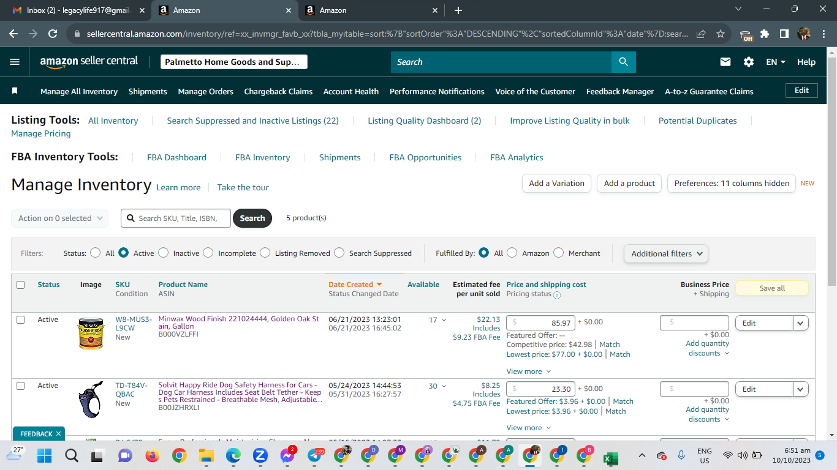This screenshot has height=470, width=837.
Task: Sort by Date Created column
Action: point(355,285)
